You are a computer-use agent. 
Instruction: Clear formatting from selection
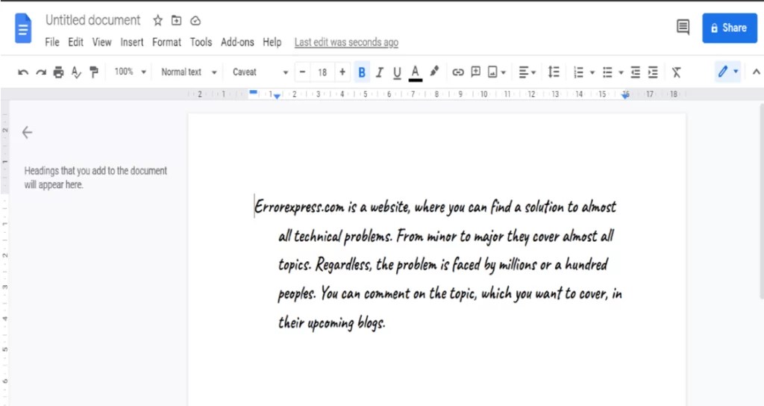676,72
